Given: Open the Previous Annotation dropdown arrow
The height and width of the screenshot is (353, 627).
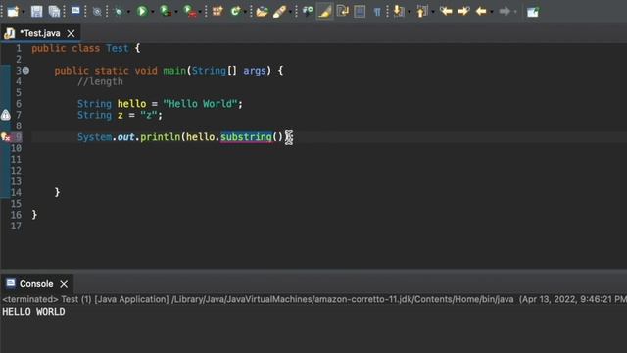Looking at the screenshot, I should pos(433,12).
